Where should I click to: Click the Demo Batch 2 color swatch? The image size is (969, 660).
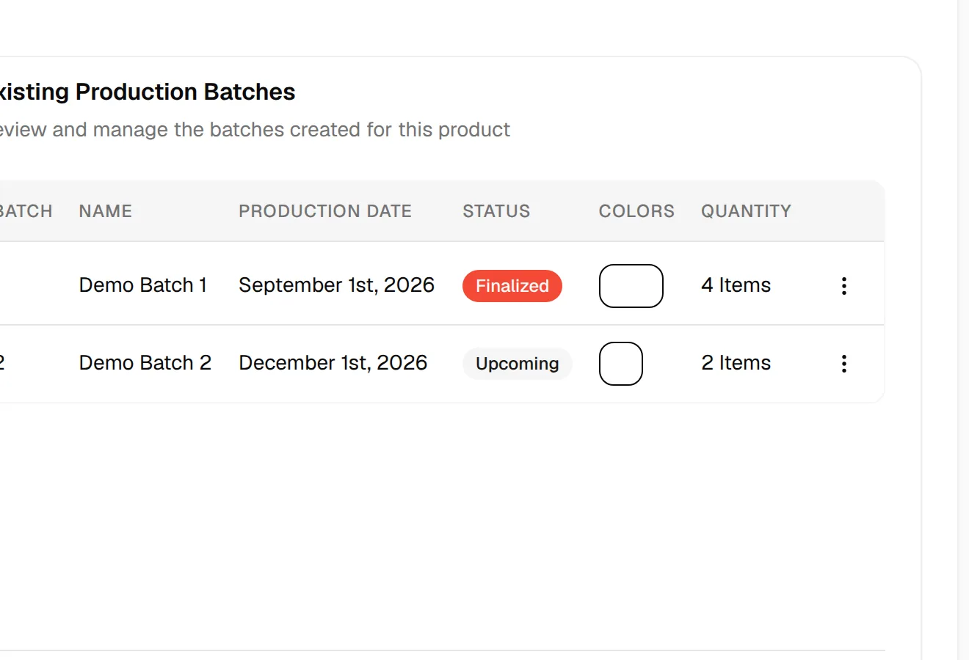pos(621,364)
